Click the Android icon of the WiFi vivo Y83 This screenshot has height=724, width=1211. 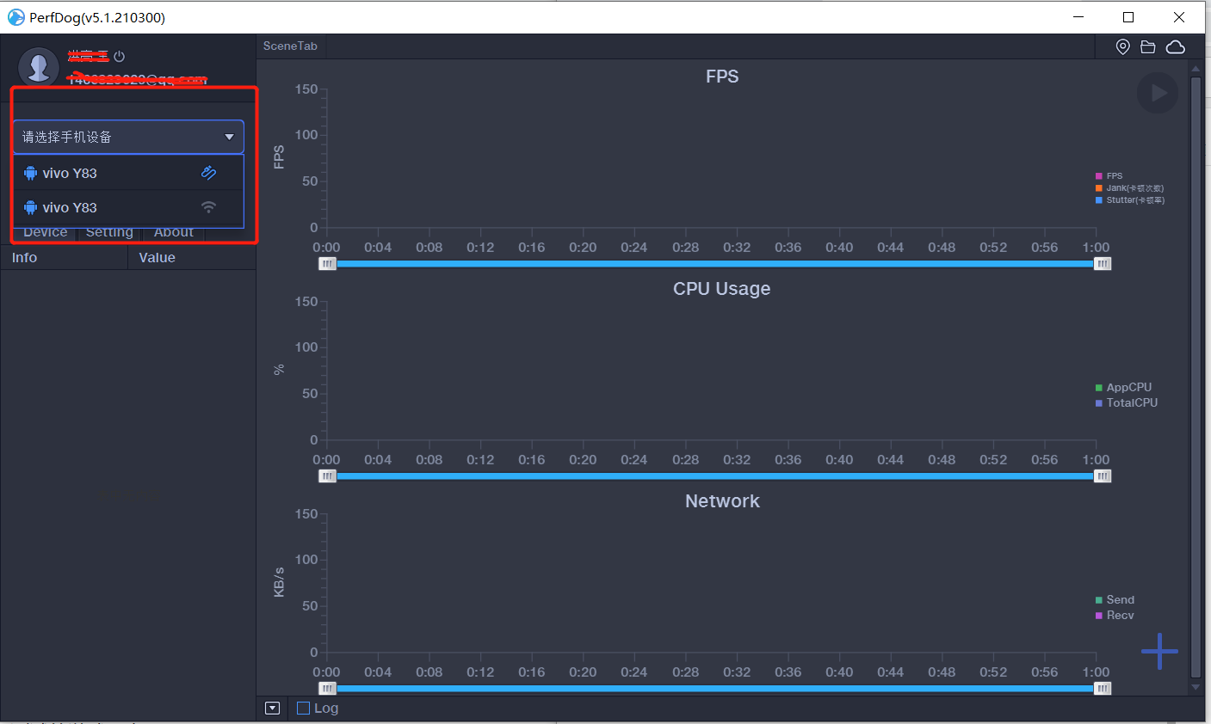click(31, 207)
